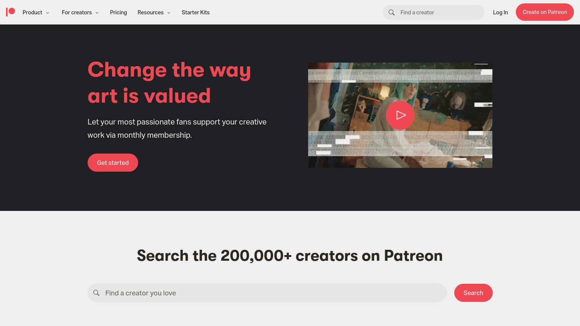This screenshot has width=580, height=326.
Task: Play the hero video
Action: [400, 115]
